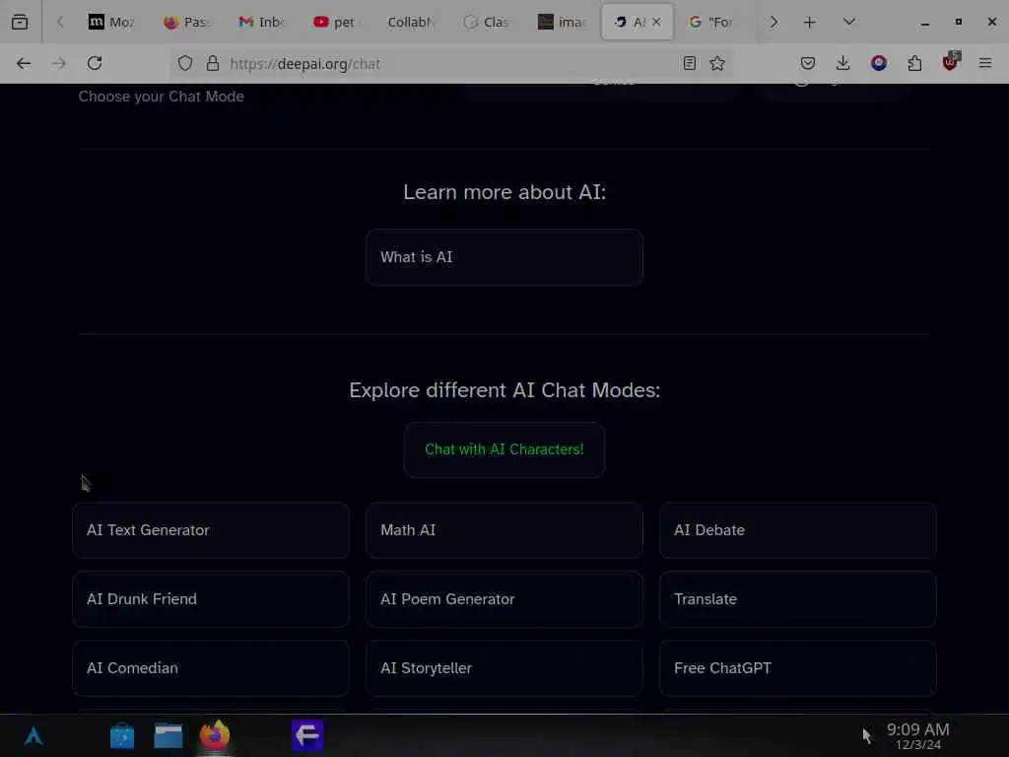Click the Firefox icon in the taskbar
The image size is (1009, 757).
click(x=214, y=735)
